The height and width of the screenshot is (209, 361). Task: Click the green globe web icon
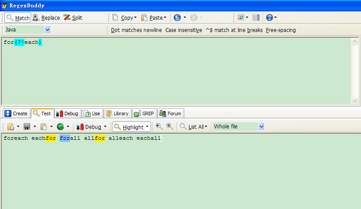point(60,127)
